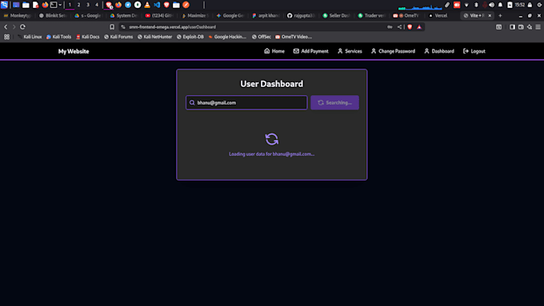Open the notifications bell in system tray

pos(500,5)
